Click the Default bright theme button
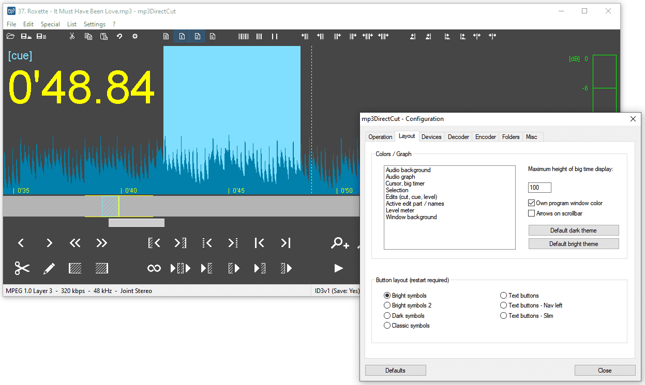The width and height of the screenshot is (645, 385). [x=574, y=244]
